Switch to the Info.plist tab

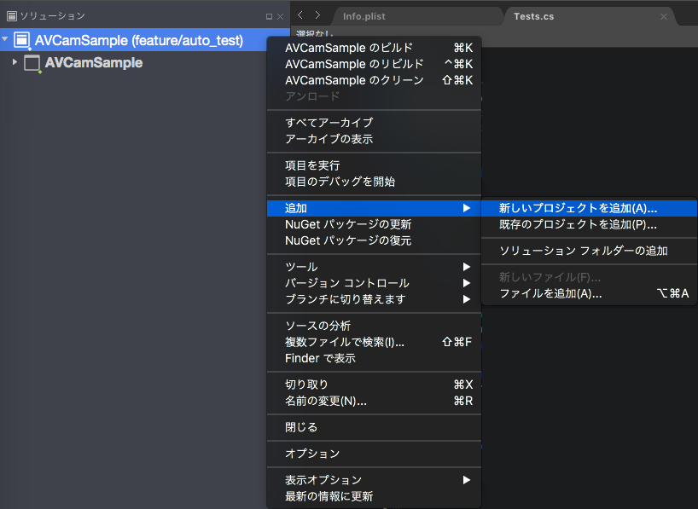click(x=364, y=16)
